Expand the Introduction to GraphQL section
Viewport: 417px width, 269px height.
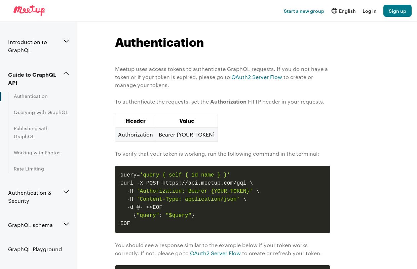click(66, 41)
